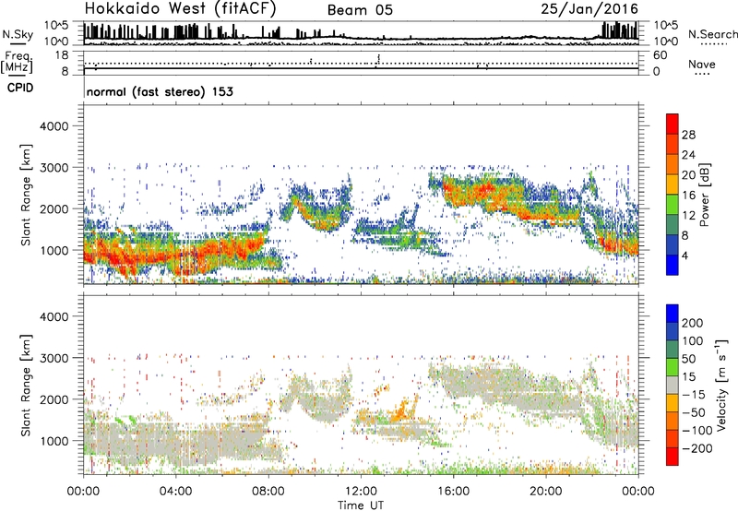Pick the light green segment of Power color bar
The image size is (738, 511).
(x=673, y=205)
